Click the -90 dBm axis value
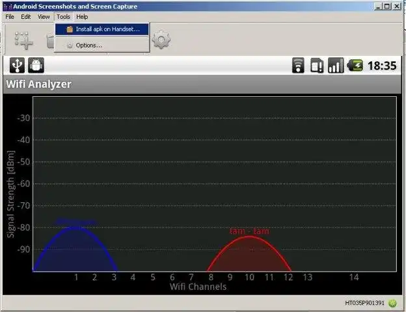This screenshot has width=406, height=312. [23, 250]
